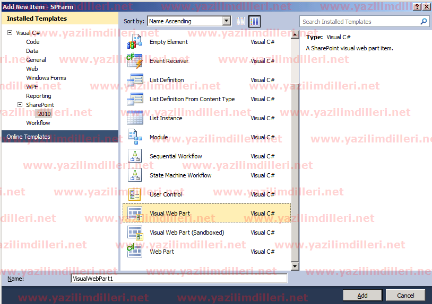Viewport: 432px width, 304px height.
Task: Click the template list scroll down arrow
Action: pyautogui.click(x=295, y=266)
